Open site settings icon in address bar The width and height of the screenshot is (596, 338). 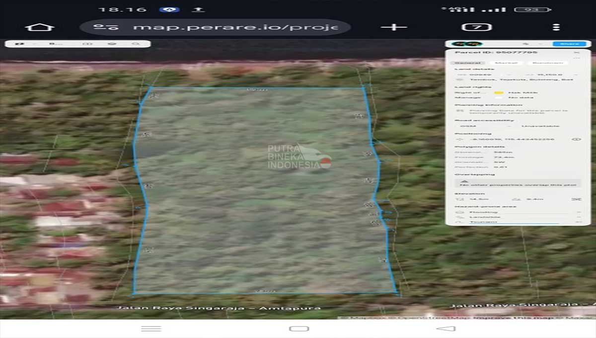tap(106, 27)
